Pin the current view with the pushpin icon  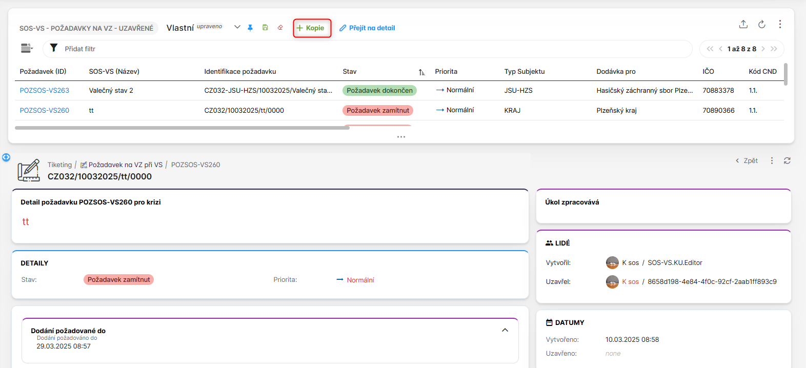pos(250,28)
